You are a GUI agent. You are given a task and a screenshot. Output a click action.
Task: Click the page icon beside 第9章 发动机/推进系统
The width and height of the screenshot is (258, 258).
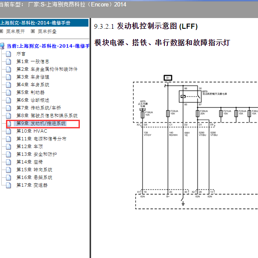pos(9,124)
